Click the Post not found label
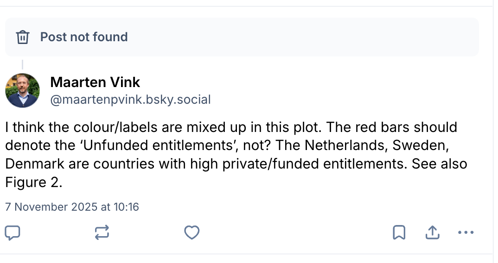Viewport: 498px width, 263px height. click(84, 37)
